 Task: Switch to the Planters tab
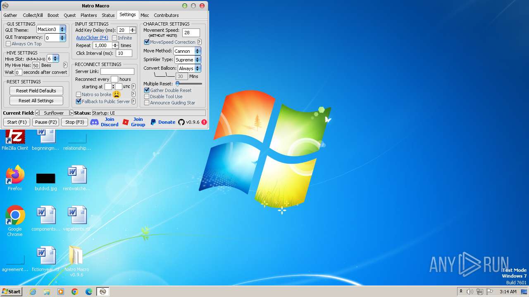89,15
